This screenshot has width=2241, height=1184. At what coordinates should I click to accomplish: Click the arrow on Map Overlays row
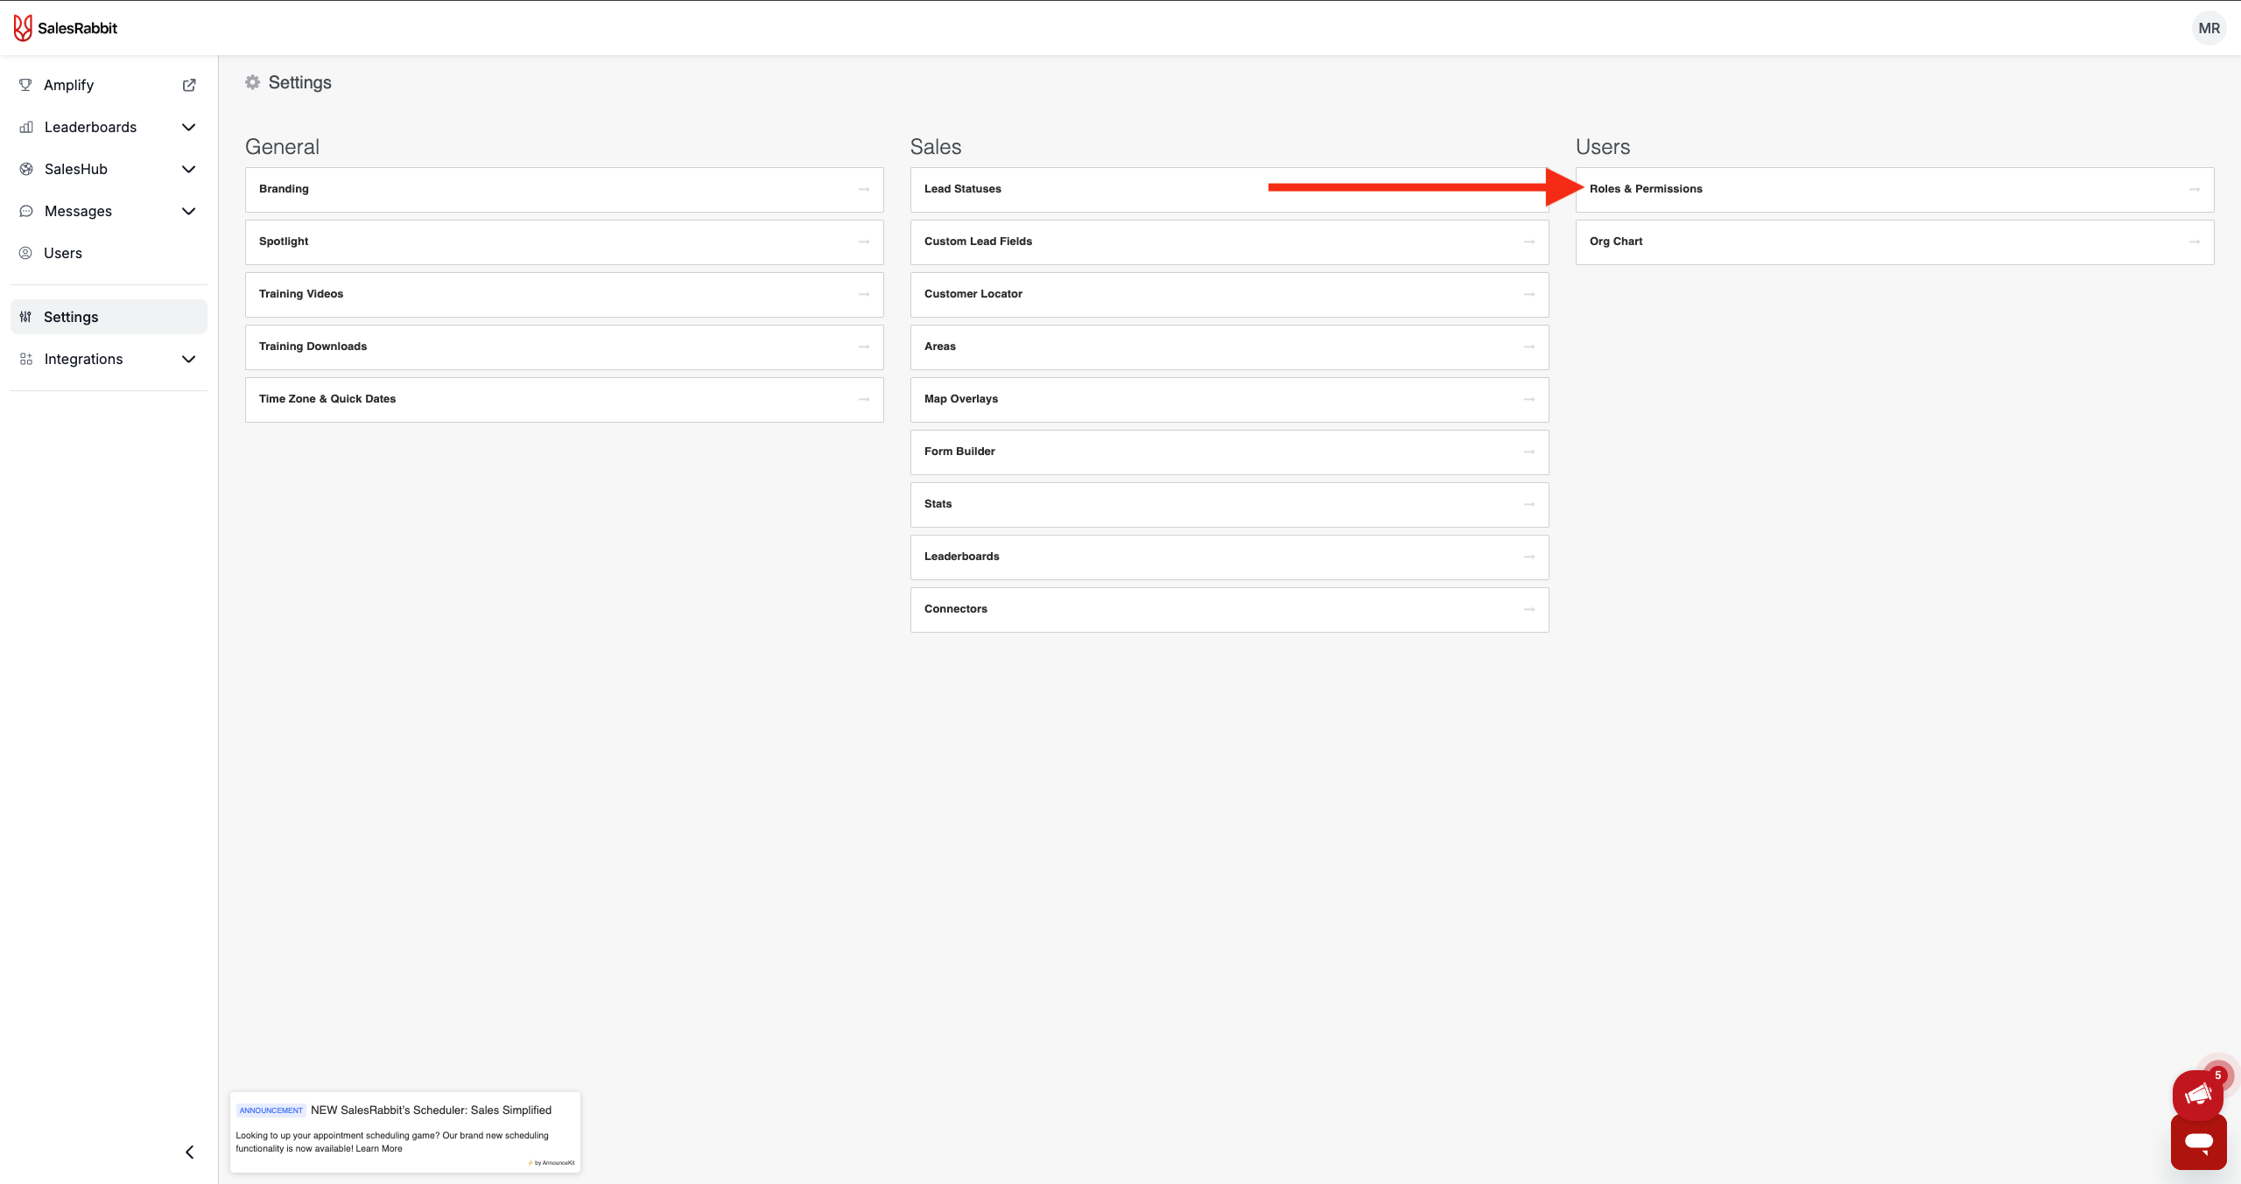tap(1529, 399)
